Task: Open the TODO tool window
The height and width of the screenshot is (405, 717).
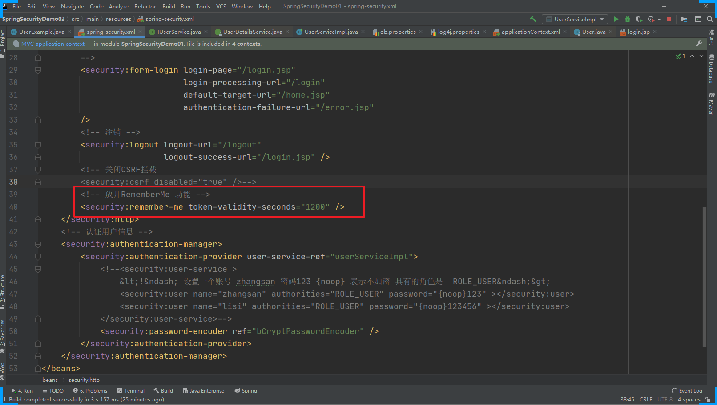Action: click(x=53, y=391)
